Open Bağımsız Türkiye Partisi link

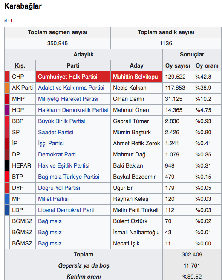(69, 177)
